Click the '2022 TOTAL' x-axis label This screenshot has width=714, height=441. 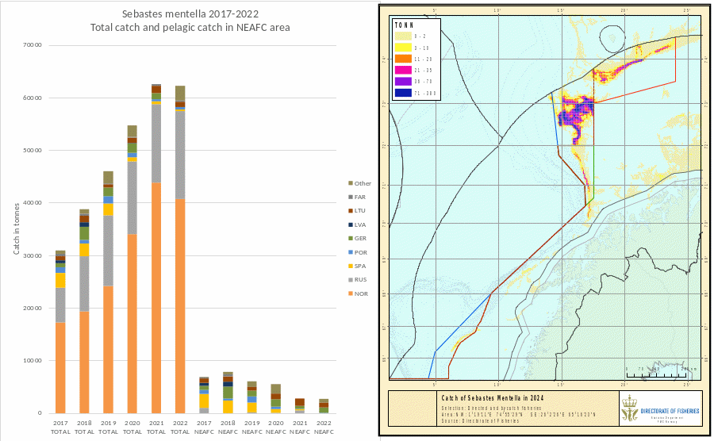[180, 428]
